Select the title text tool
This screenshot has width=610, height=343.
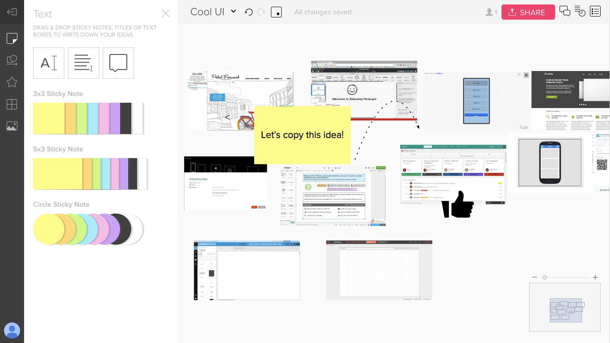point(49,63)
